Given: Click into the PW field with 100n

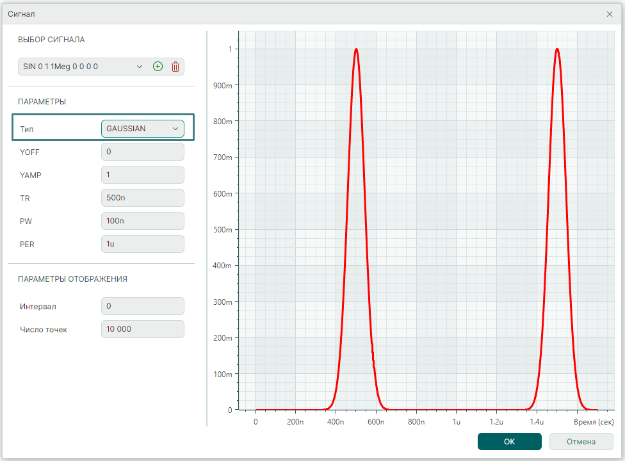Looking at the screenshot, I should click(x=142, y=221).
